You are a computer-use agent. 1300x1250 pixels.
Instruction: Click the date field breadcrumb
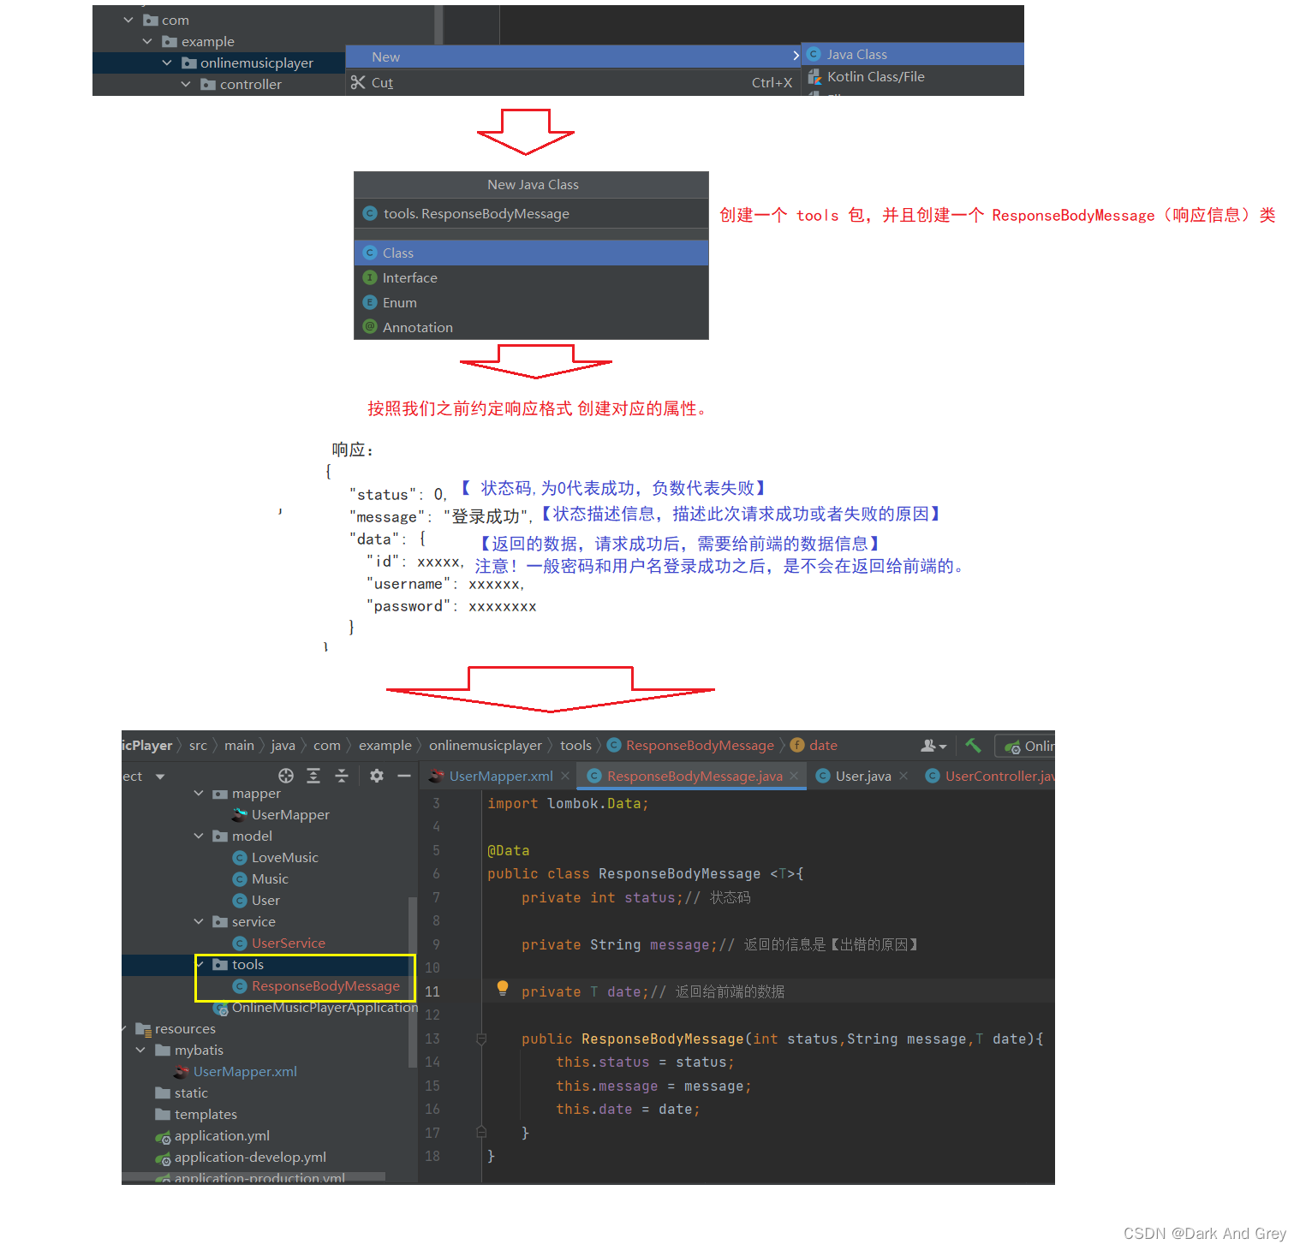pyautogui.click(x=814, y=746)
